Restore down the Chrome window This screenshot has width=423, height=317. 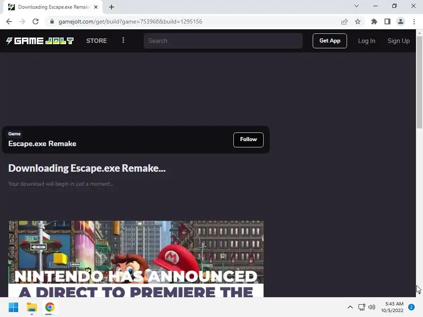click(x=394, y=6)
